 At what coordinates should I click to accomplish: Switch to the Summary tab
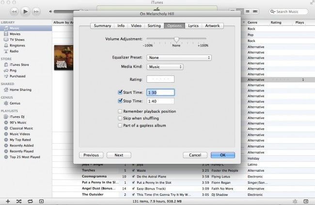click(x=102, y=26)
